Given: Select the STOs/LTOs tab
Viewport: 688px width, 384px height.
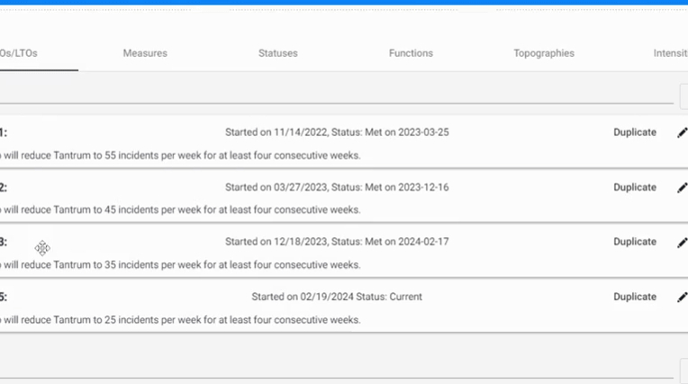Looking at the screenshot, I should (x=19, y=53).
